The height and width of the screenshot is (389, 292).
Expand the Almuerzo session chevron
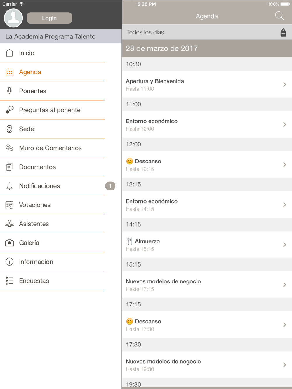pos(285,245)
